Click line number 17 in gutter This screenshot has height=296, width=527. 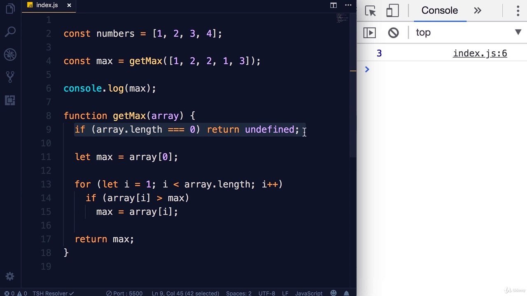tap(46, 239)
